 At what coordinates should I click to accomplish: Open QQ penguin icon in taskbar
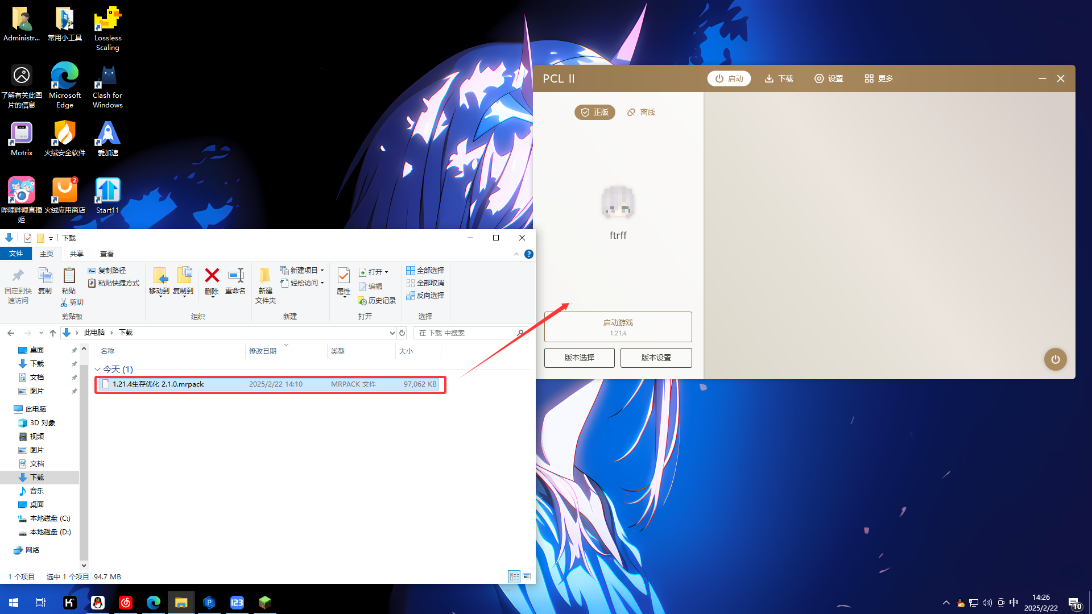(x=98, y=602)
